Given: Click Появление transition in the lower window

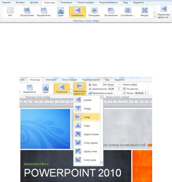Looking at the screenshot, I should click(62, 89).
